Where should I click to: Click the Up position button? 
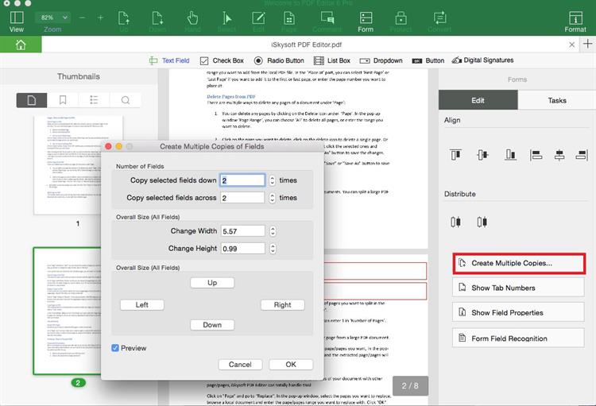(212, 283)
